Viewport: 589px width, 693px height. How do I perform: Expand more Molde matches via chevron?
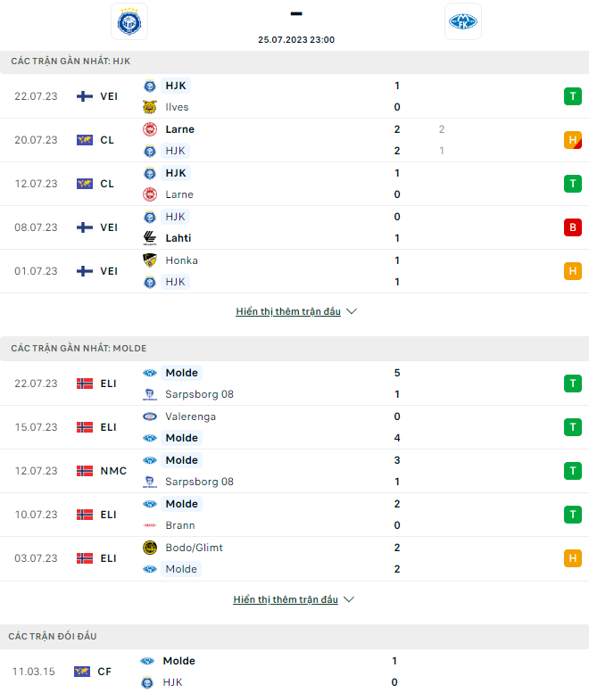tap(349, 599)
